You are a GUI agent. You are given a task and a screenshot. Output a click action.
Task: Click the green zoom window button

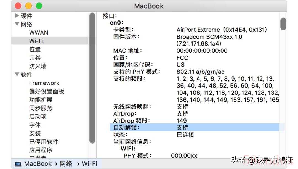point(39,6)
